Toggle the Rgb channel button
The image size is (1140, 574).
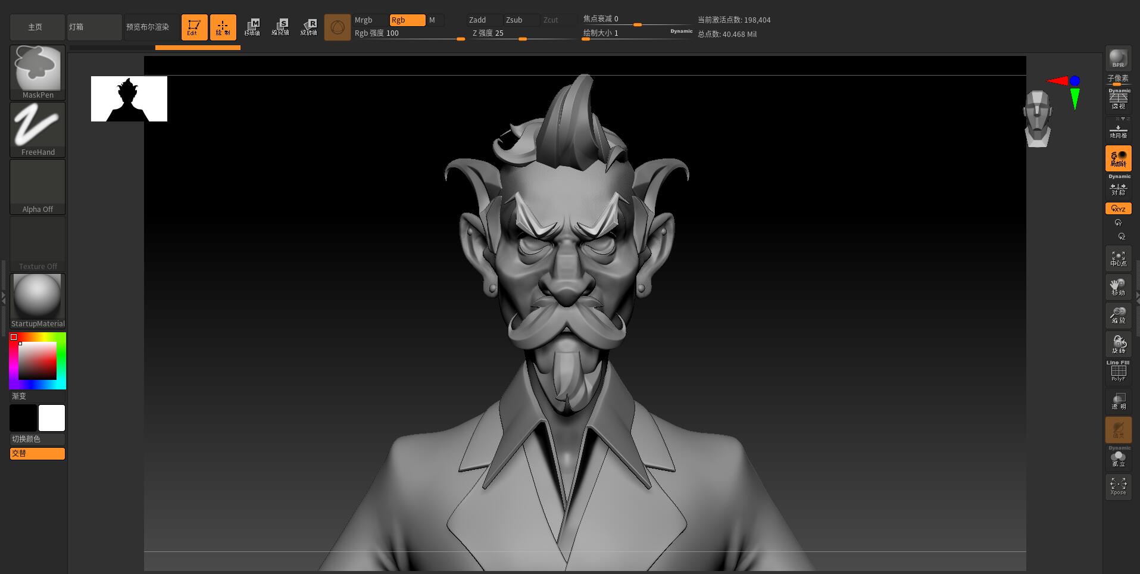[x=407, y=20]
